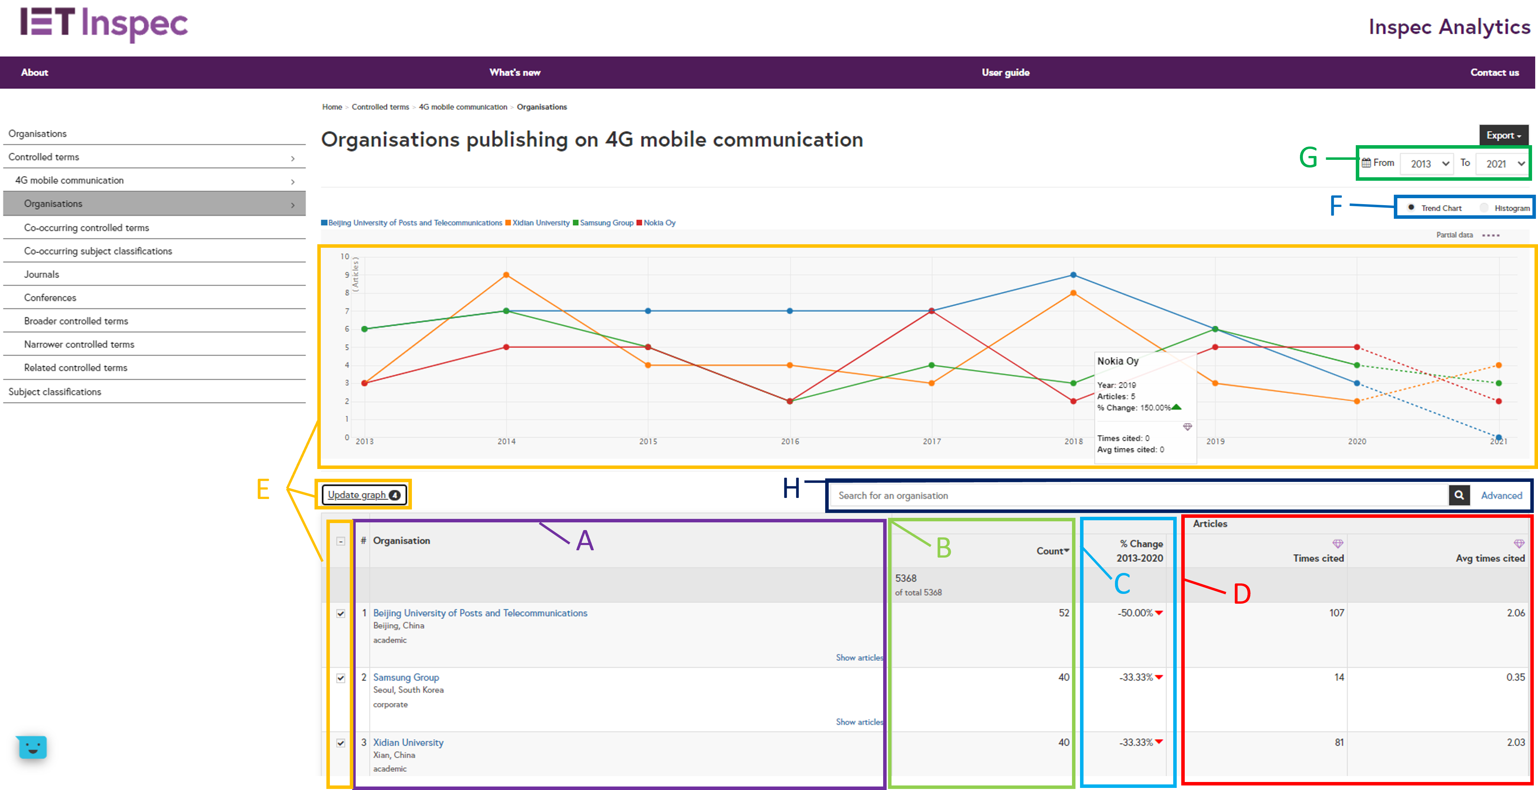Open the Advanced search link
Image resolution: width=1538 pixels, height=790 pixels.
(x=1501, y=495)
